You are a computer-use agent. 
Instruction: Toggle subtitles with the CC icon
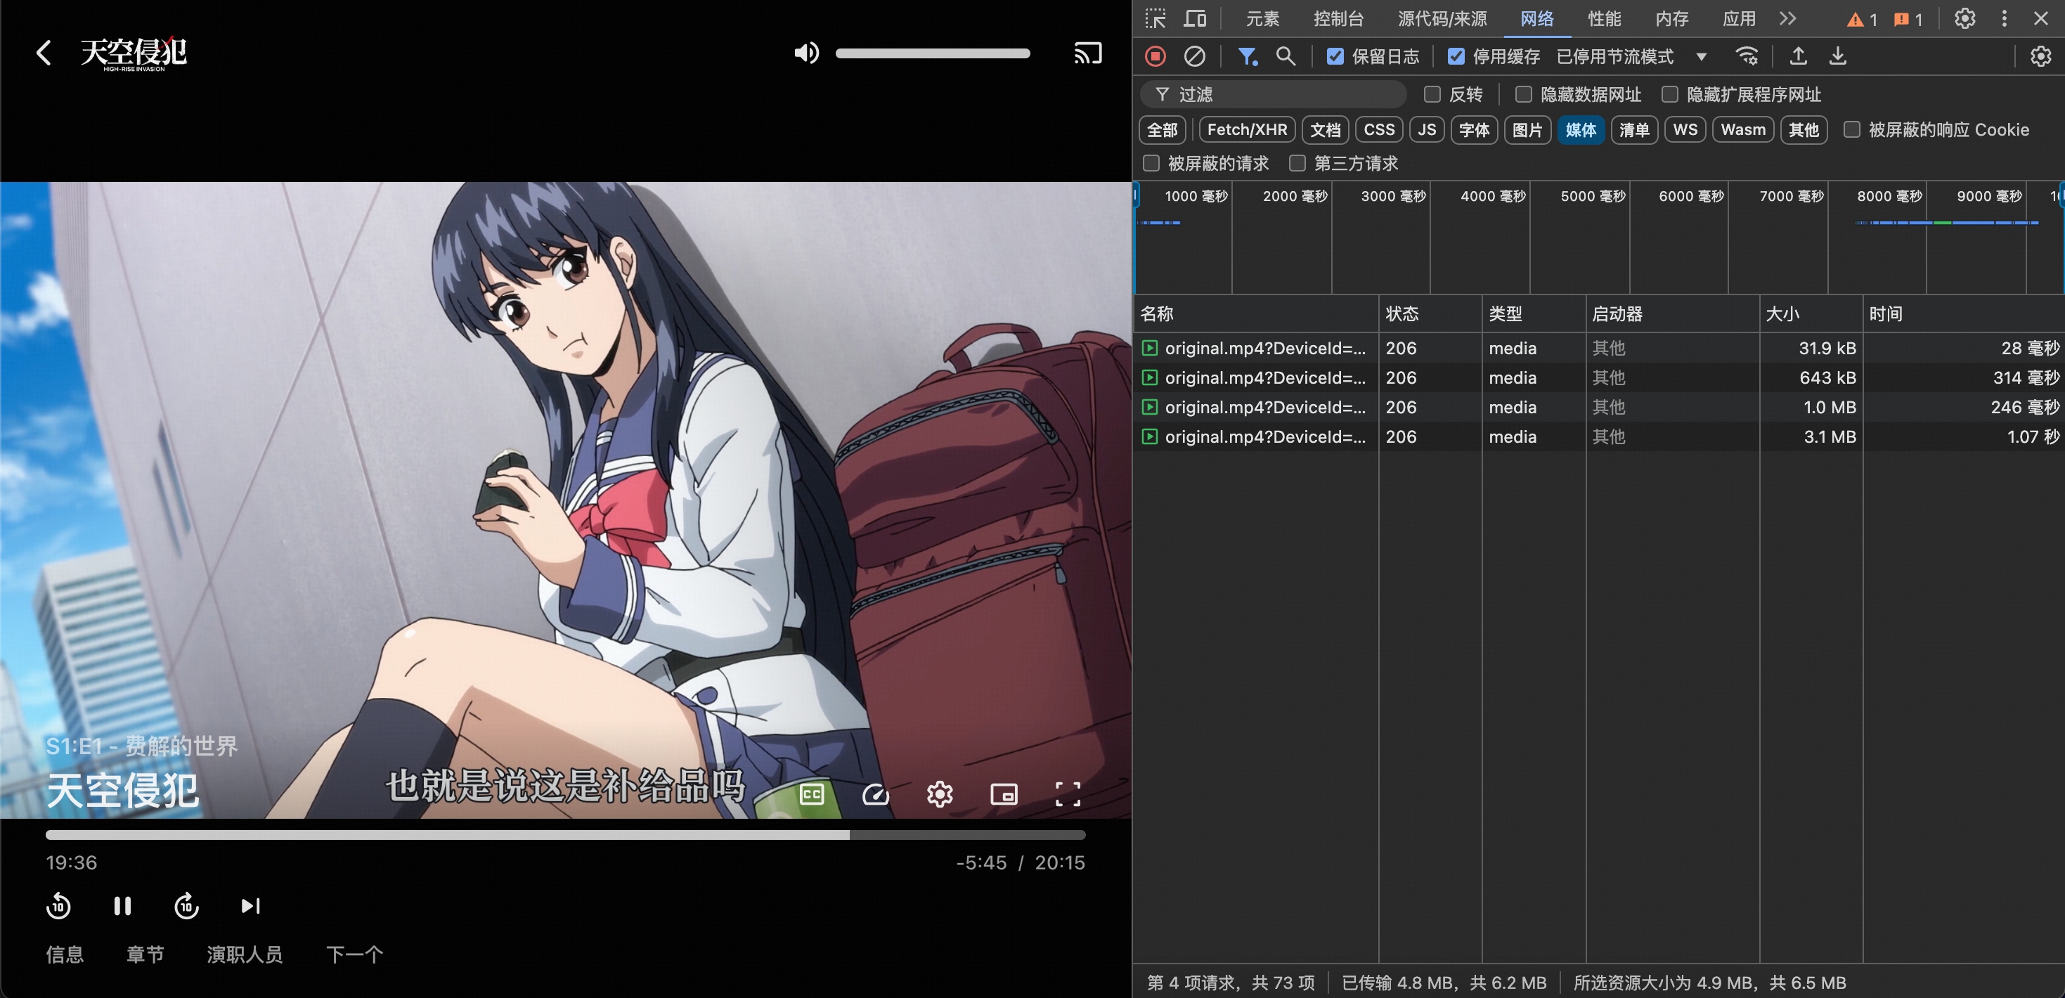click(811, 794)
